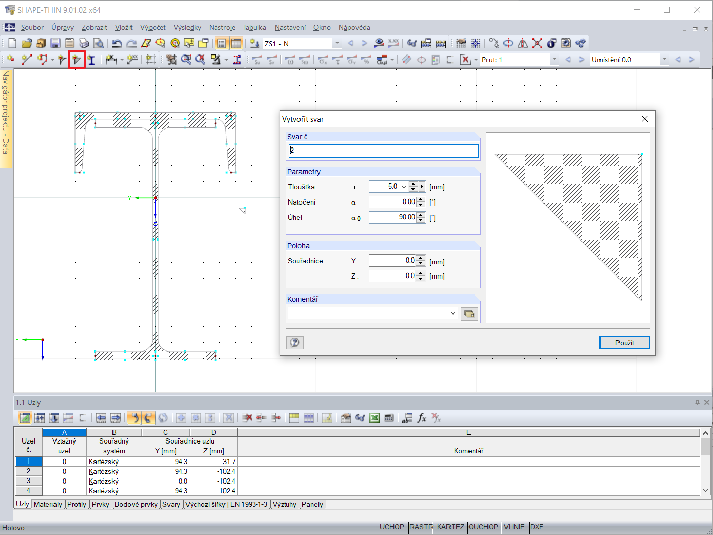Click the Svar č. input field
Image resolution: width=713 pixels, height=535 pixels.
(384, 151)
